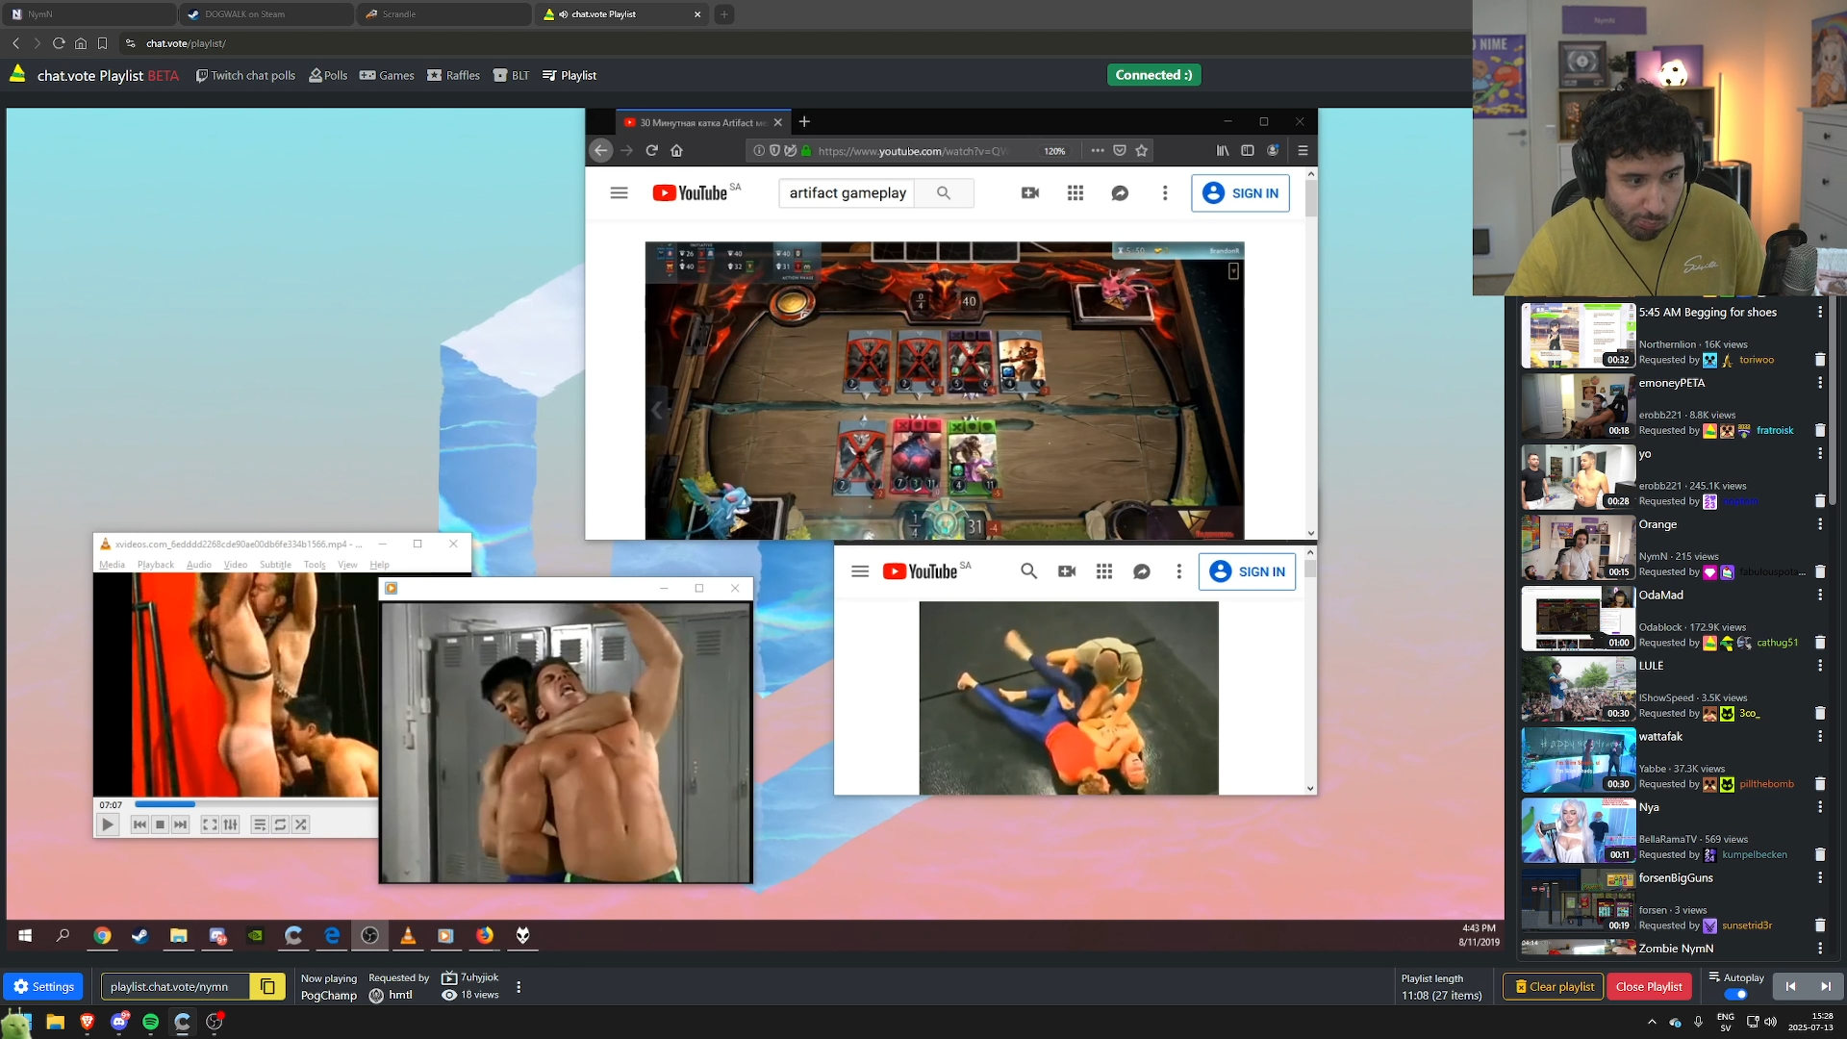This screenshot has width=1847, height=1039.
Task: Delete the wattafak playlist entry
Action: tap(1820, 784)
